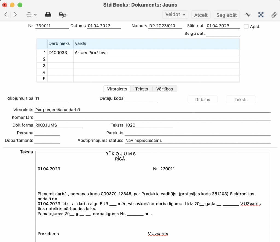Click the next record arrow
Viewport: 280px width, 242px height.
point(16,14)
